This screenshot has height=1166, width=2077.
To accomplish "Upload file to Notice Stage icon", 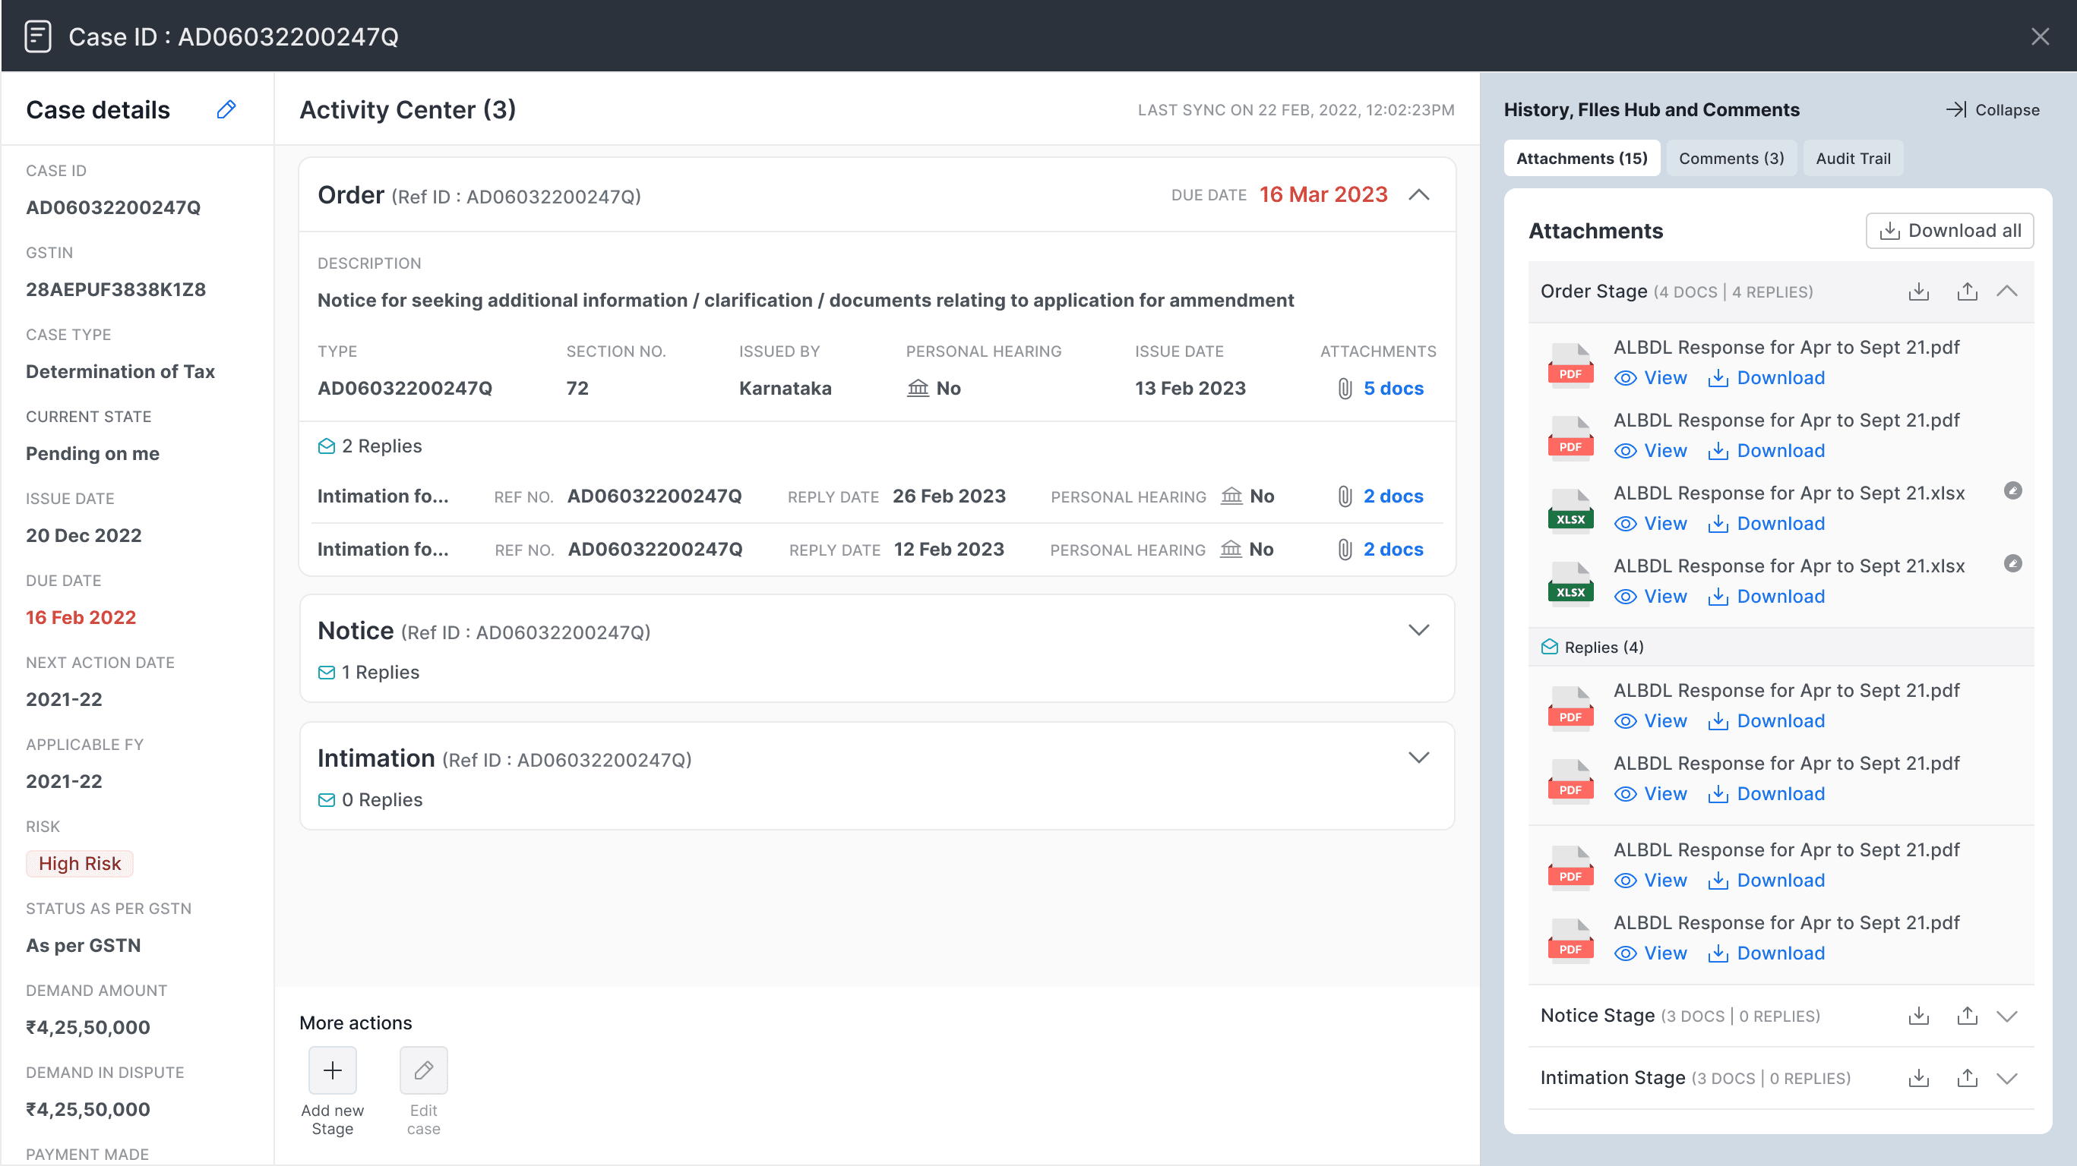I will [1968, 1015].
